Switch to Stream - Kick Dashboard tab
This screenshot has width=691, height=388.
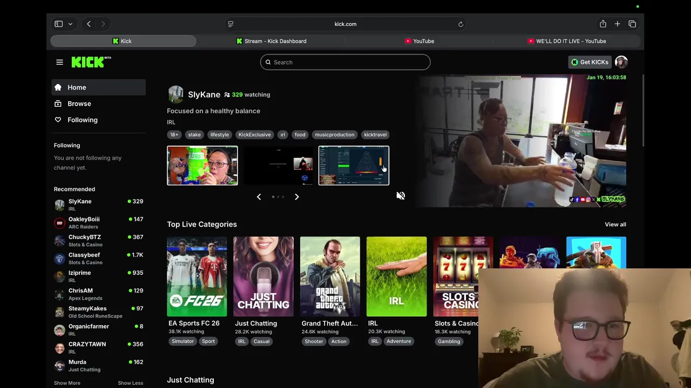click(271, 41)
